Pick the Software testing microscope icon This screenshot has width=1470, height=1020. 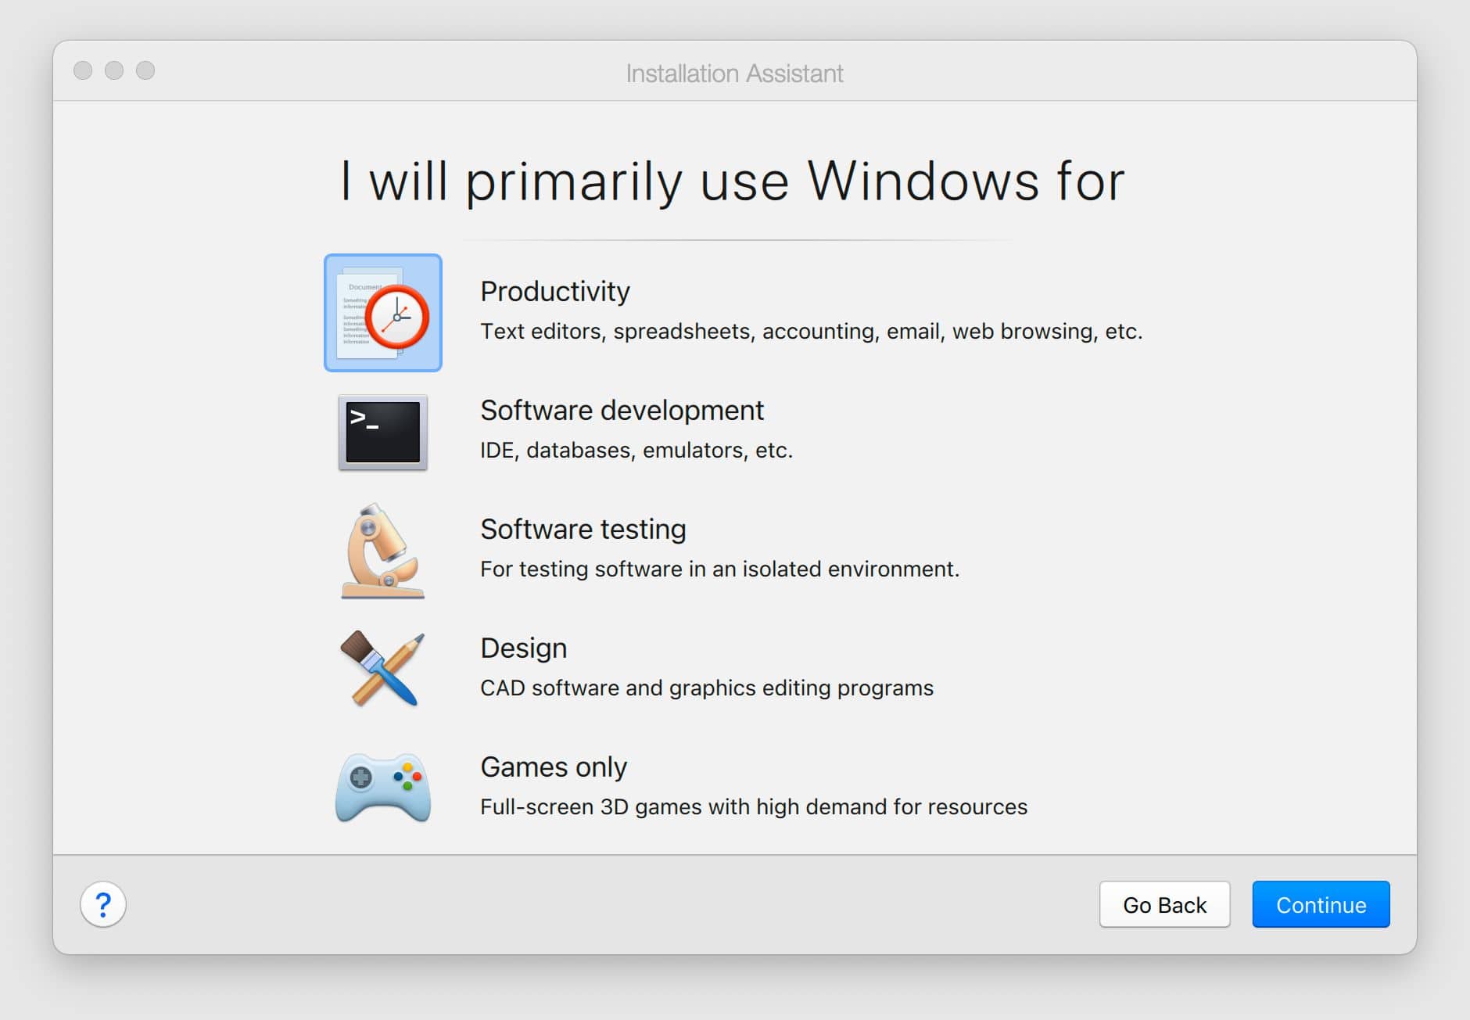(382, 551)
